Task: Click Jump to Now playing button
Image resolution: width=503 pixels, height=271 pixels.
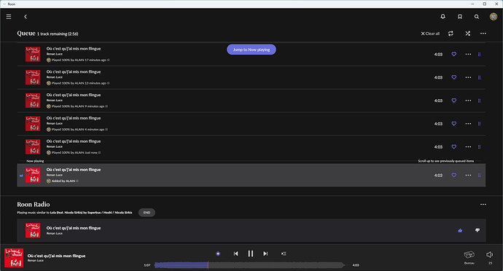Action: [251, 50]
